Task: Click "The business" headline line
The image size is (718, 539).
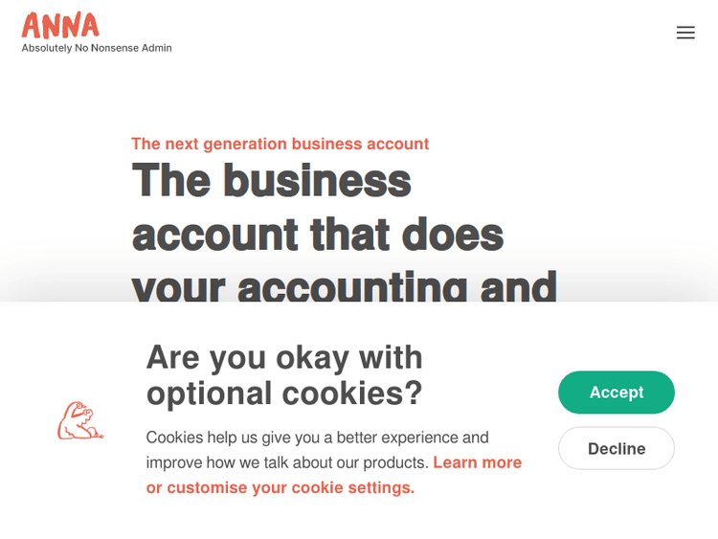Action: [x=271, y=180]
